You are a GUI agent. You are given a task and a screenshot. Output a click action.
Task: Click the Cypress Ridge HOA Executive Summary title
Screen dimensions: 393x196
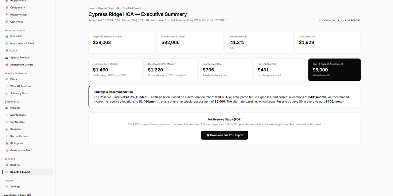(138, 14)
